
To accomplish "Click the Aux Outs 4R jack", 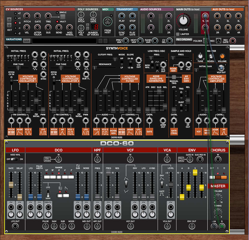I will point(238,28).
